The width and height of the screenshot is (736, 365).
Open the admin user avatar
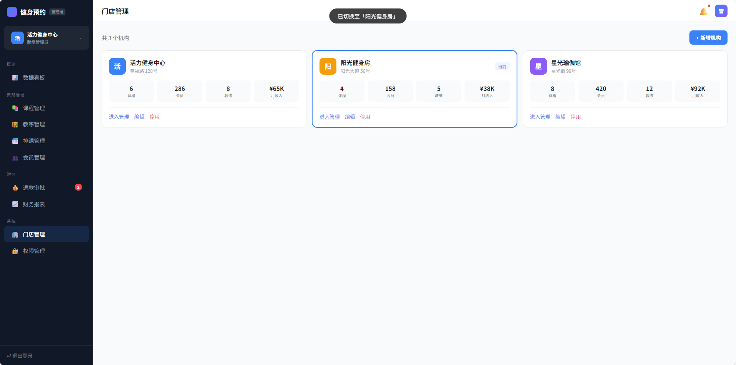[721, 11]
